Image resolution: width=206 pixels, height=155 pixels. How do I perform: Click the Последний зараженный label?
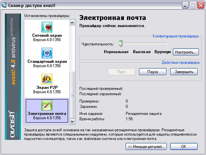[x=100, y=94]
